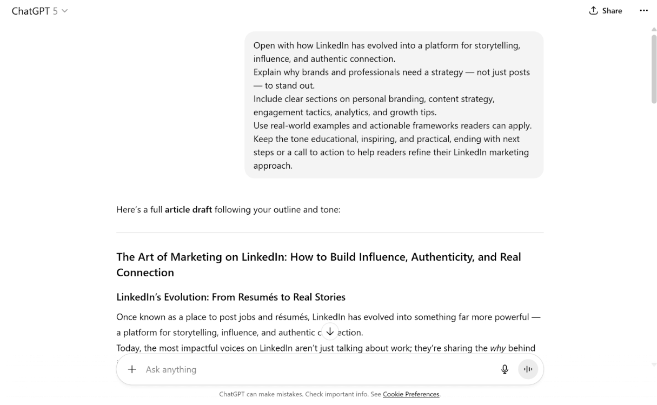Click the scroll-to-bottom arrow over the reply
This screenshot has height=405, width=657.
coord(330,330)
